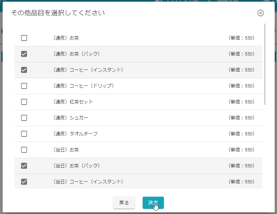
Task: Click unit price of (当日) お茶 row
Action: 242,150
